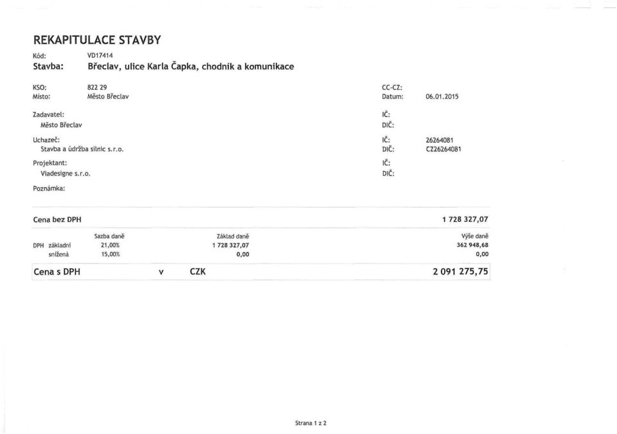Select total Cena s DPH 2 091 275,75

pos(460,271)
